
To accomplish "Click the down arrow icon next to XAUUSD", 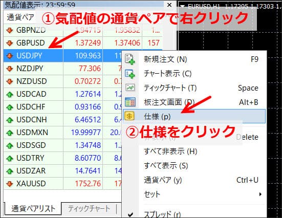I will pyautogui.click(x=10, y=184).
